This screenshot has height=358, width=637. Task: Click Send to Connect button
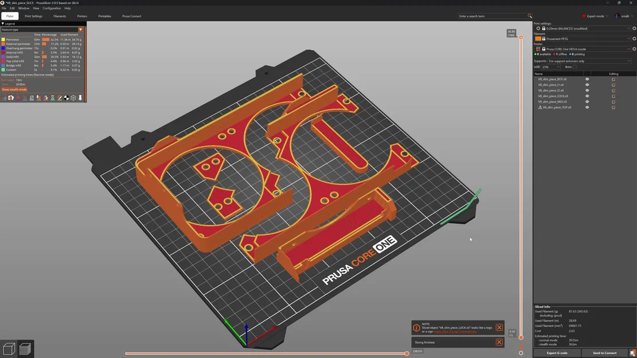point(604,353)
